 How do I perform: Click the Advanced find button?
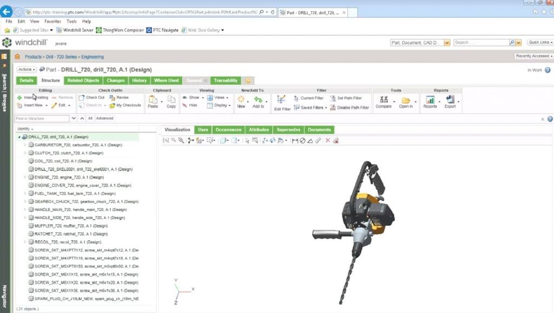pyautogui.click(x=104, y=119)
